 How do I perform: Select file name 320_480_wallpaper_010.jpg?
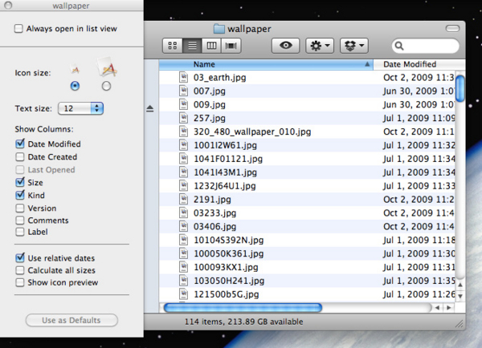pos(252,132)
